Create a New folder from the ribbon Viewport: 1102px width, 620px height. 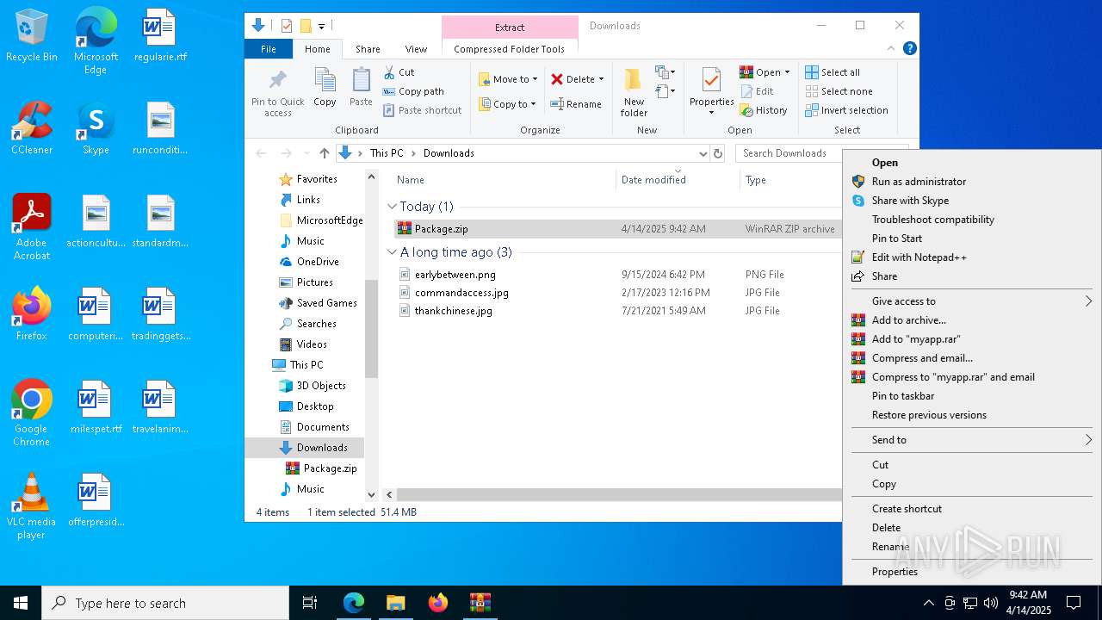tap(634, 93)
